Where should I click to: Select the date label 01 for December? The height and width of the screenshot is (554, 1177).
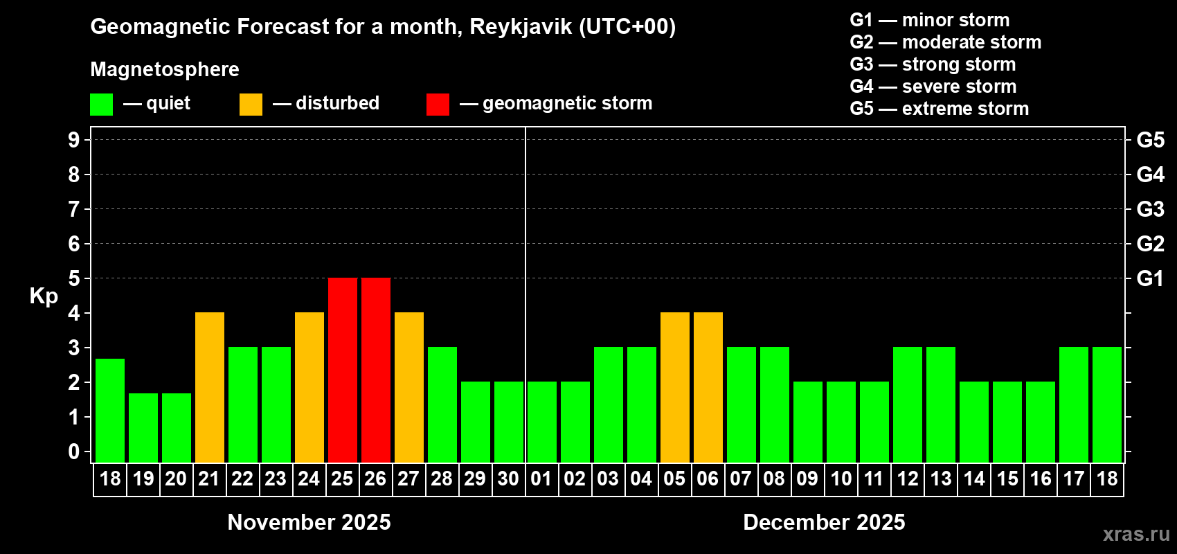tap(541, 479)
